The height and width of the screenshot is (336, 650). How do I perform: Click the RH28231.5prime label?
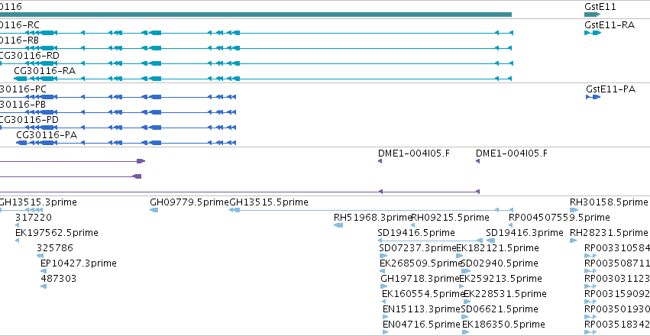(x=609, y=233)
